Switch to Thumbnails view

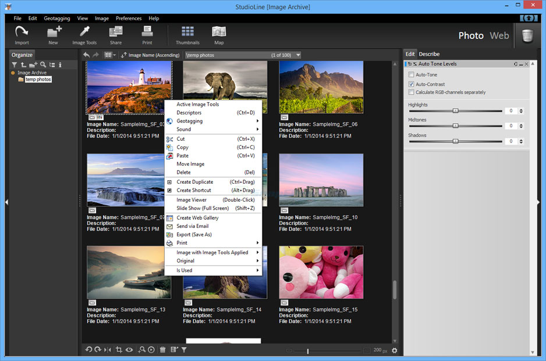pyautogui.click(x=187, y=35)
